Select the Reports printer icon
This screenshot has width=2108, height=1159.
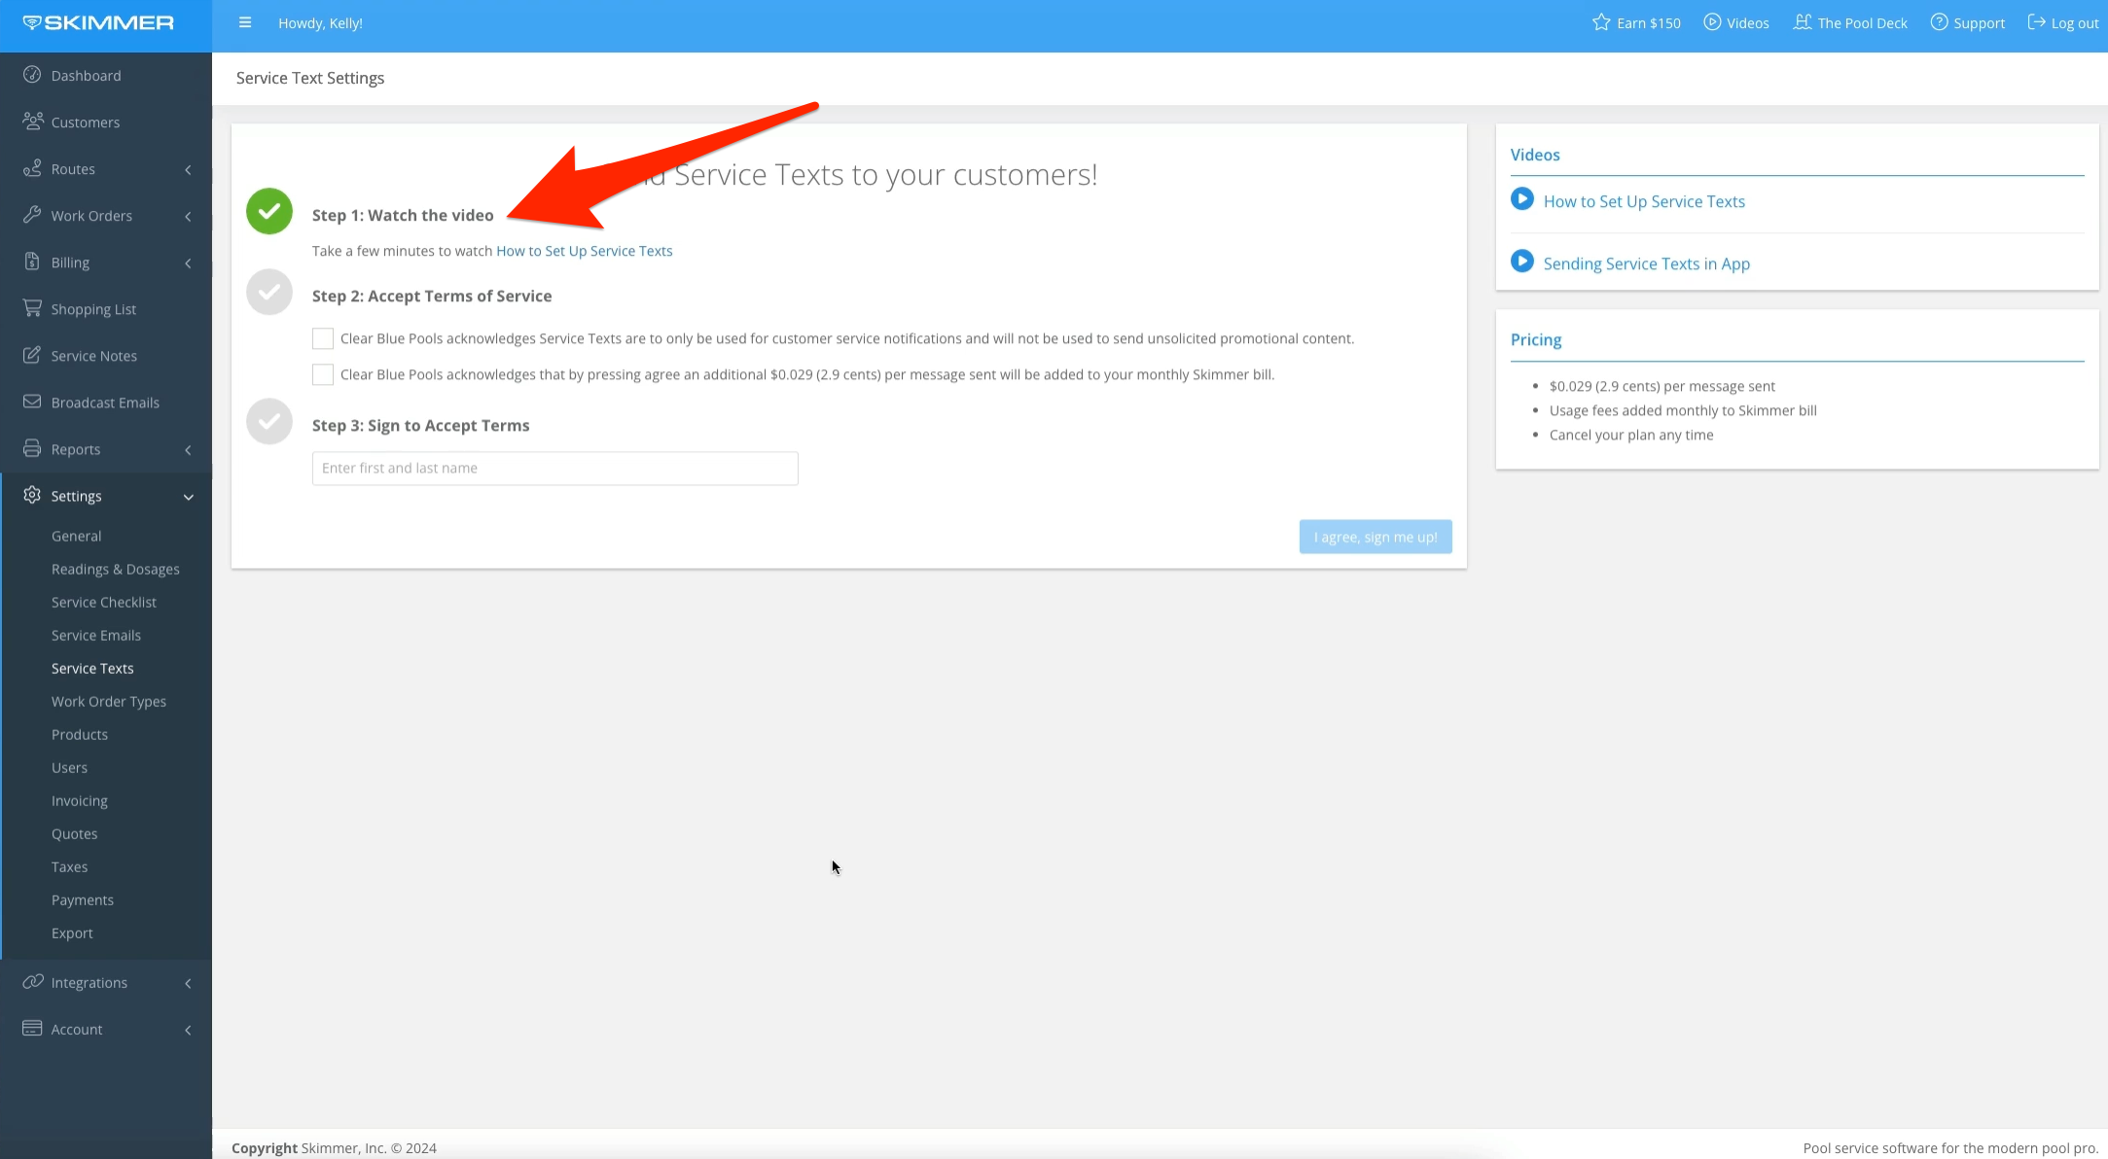32,448
